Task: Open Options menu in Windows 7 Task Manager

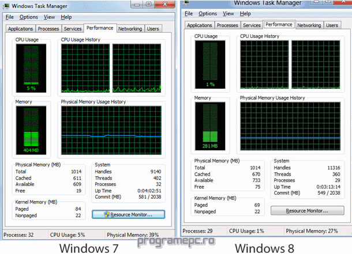Action: coord(28,17)
